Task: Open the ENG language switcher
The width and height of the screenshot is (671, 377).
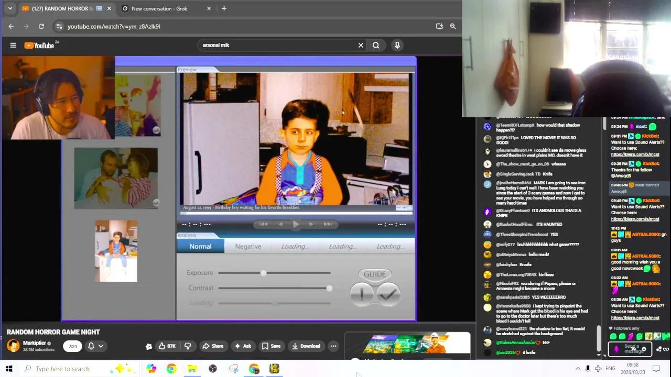Action: tap(610, 369)
